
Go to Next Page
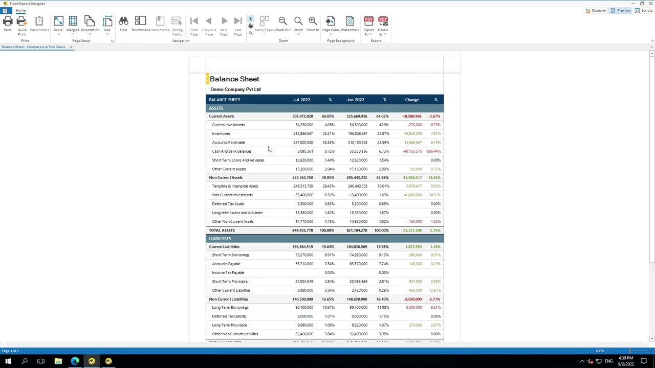point(224,21)
